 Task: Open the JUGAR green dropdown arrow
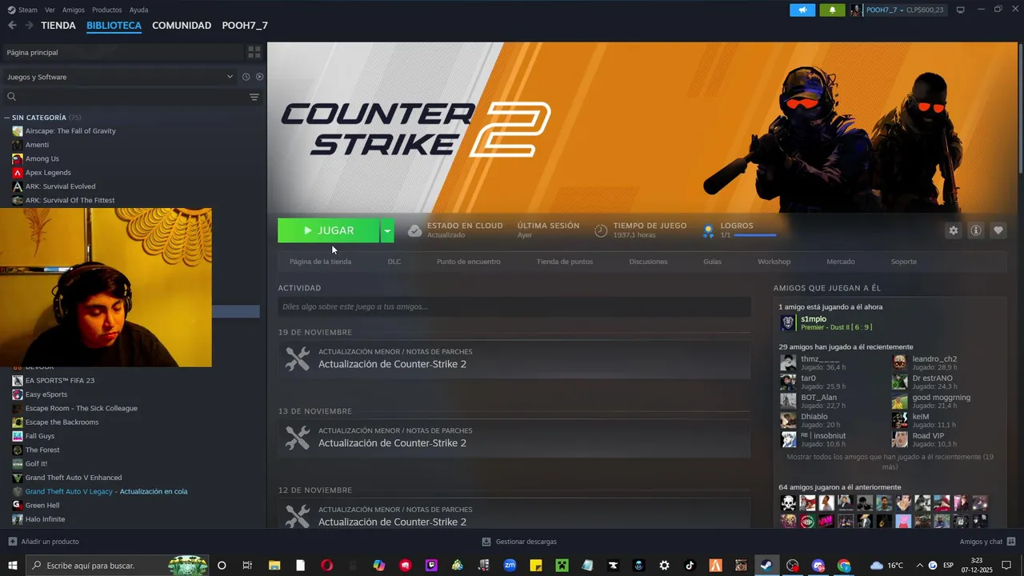[387, 230]
